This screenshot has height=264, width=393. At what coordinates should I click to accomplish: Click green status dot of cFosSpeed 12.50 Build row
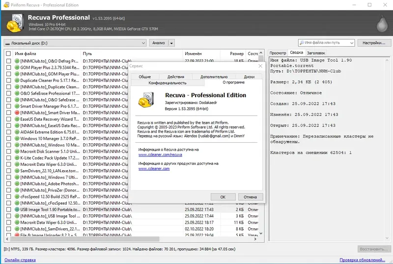pos(17,197)
